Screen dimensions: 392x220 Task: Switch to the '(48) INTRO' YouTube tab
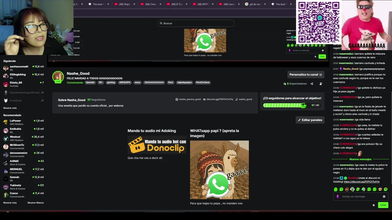tap(203, 4)
